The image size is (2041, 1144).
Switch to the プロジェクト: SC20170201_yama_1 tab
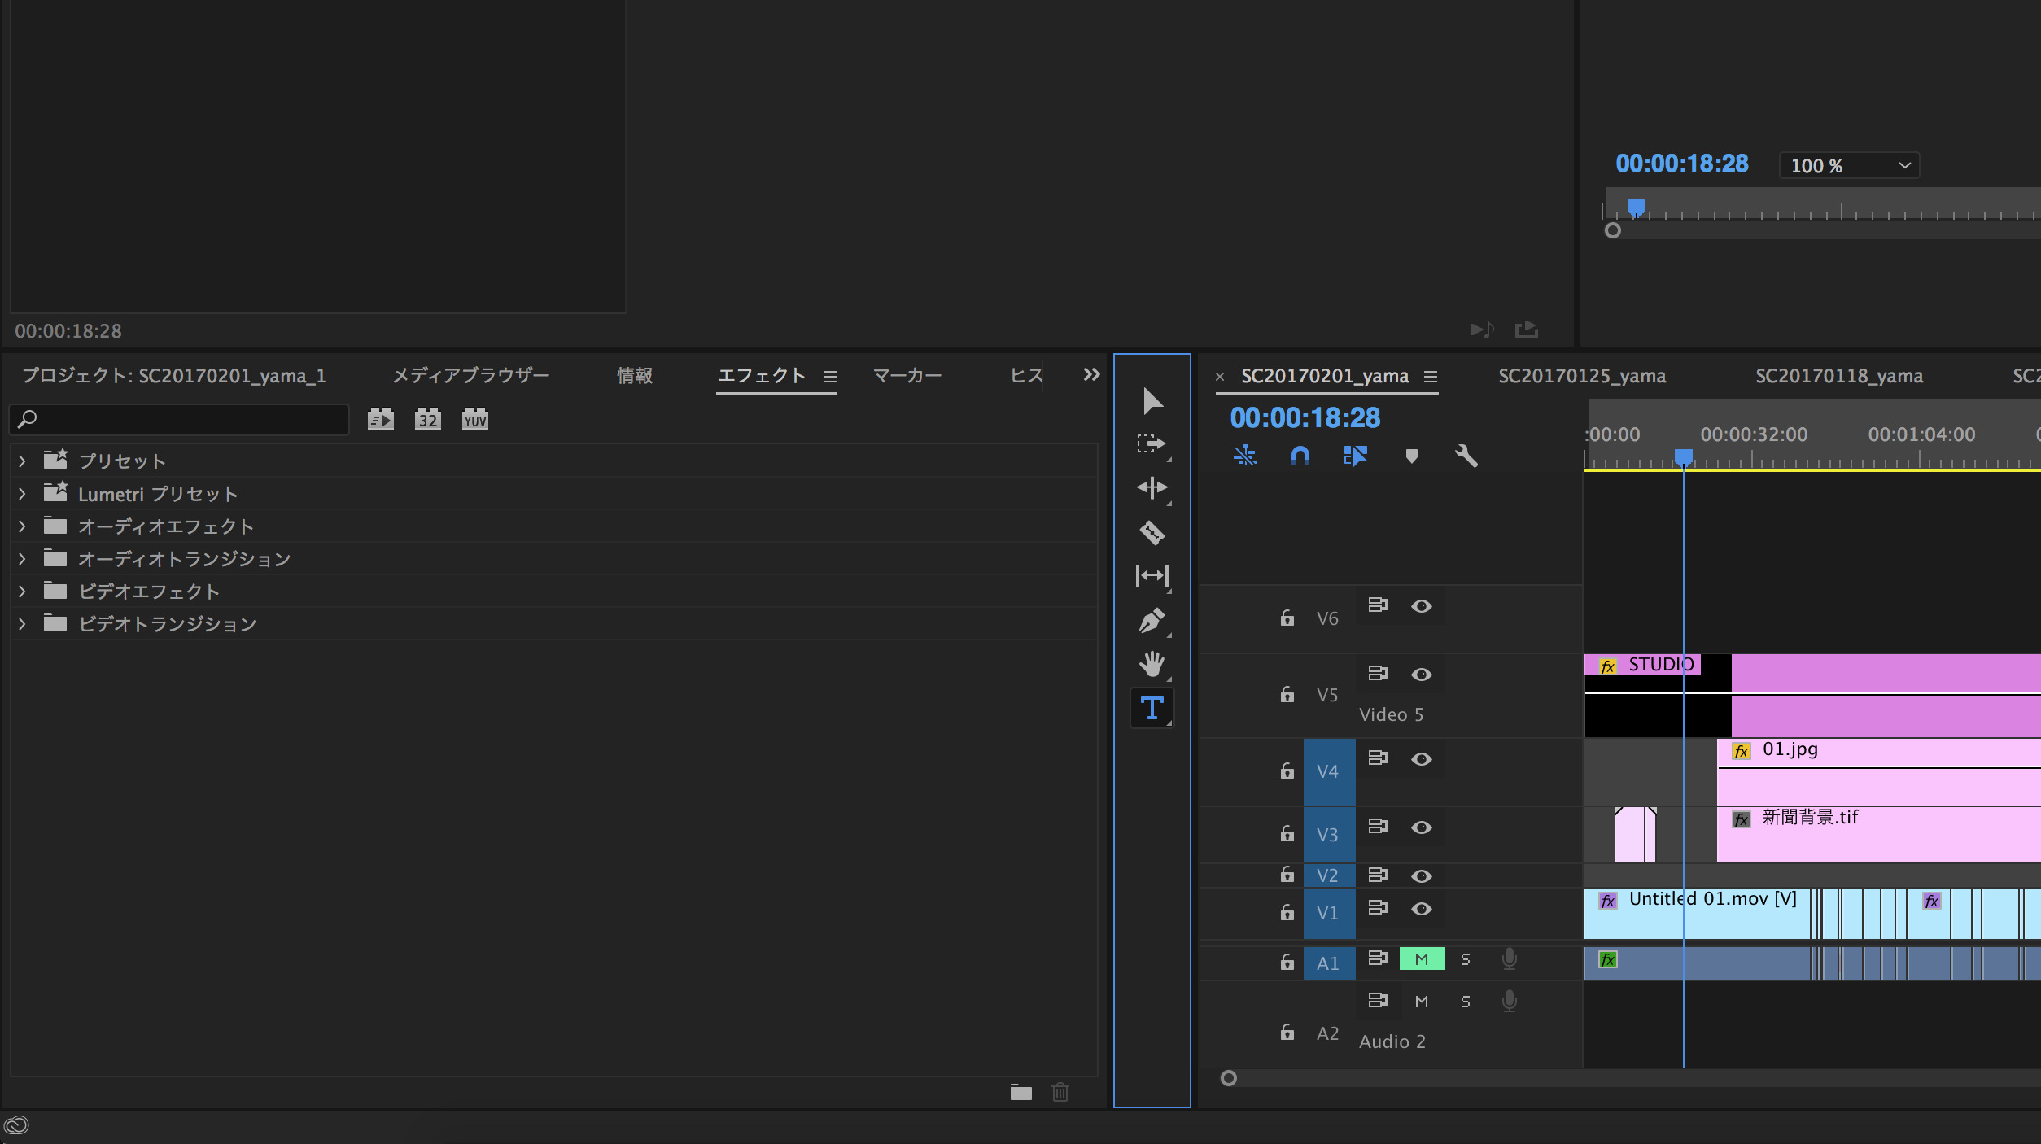[x=173, y=376]
